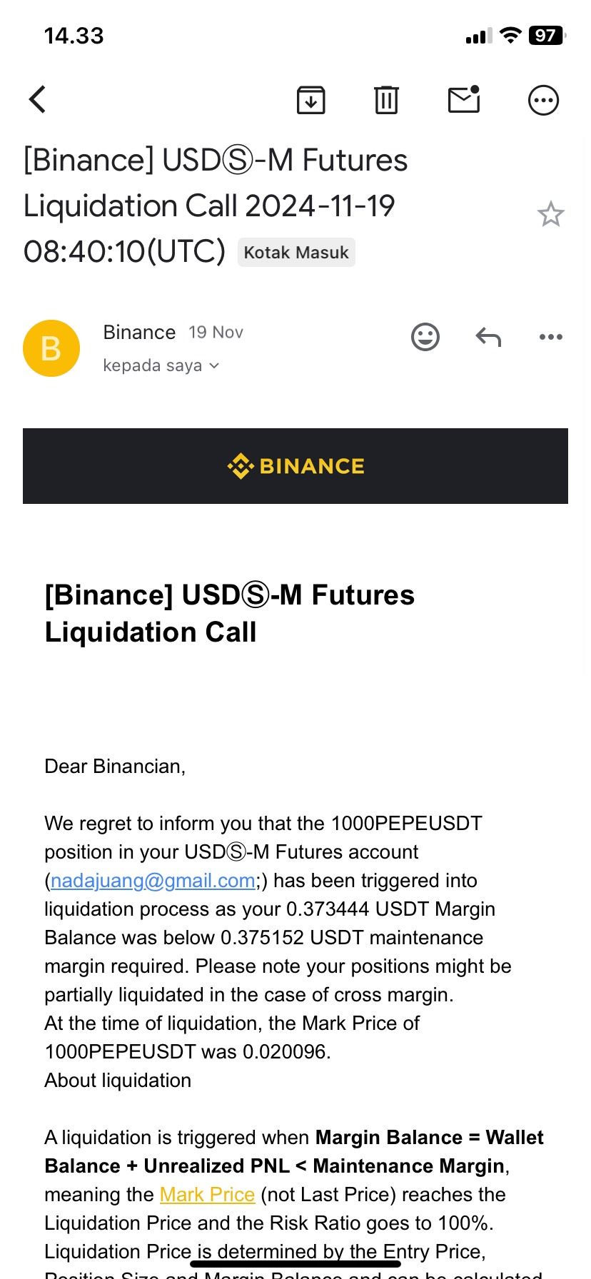The height and width of the screenshot is (1279, 591).
Task: Tap the home indicator bar at bottom
Action: [x=295, y=1264]
